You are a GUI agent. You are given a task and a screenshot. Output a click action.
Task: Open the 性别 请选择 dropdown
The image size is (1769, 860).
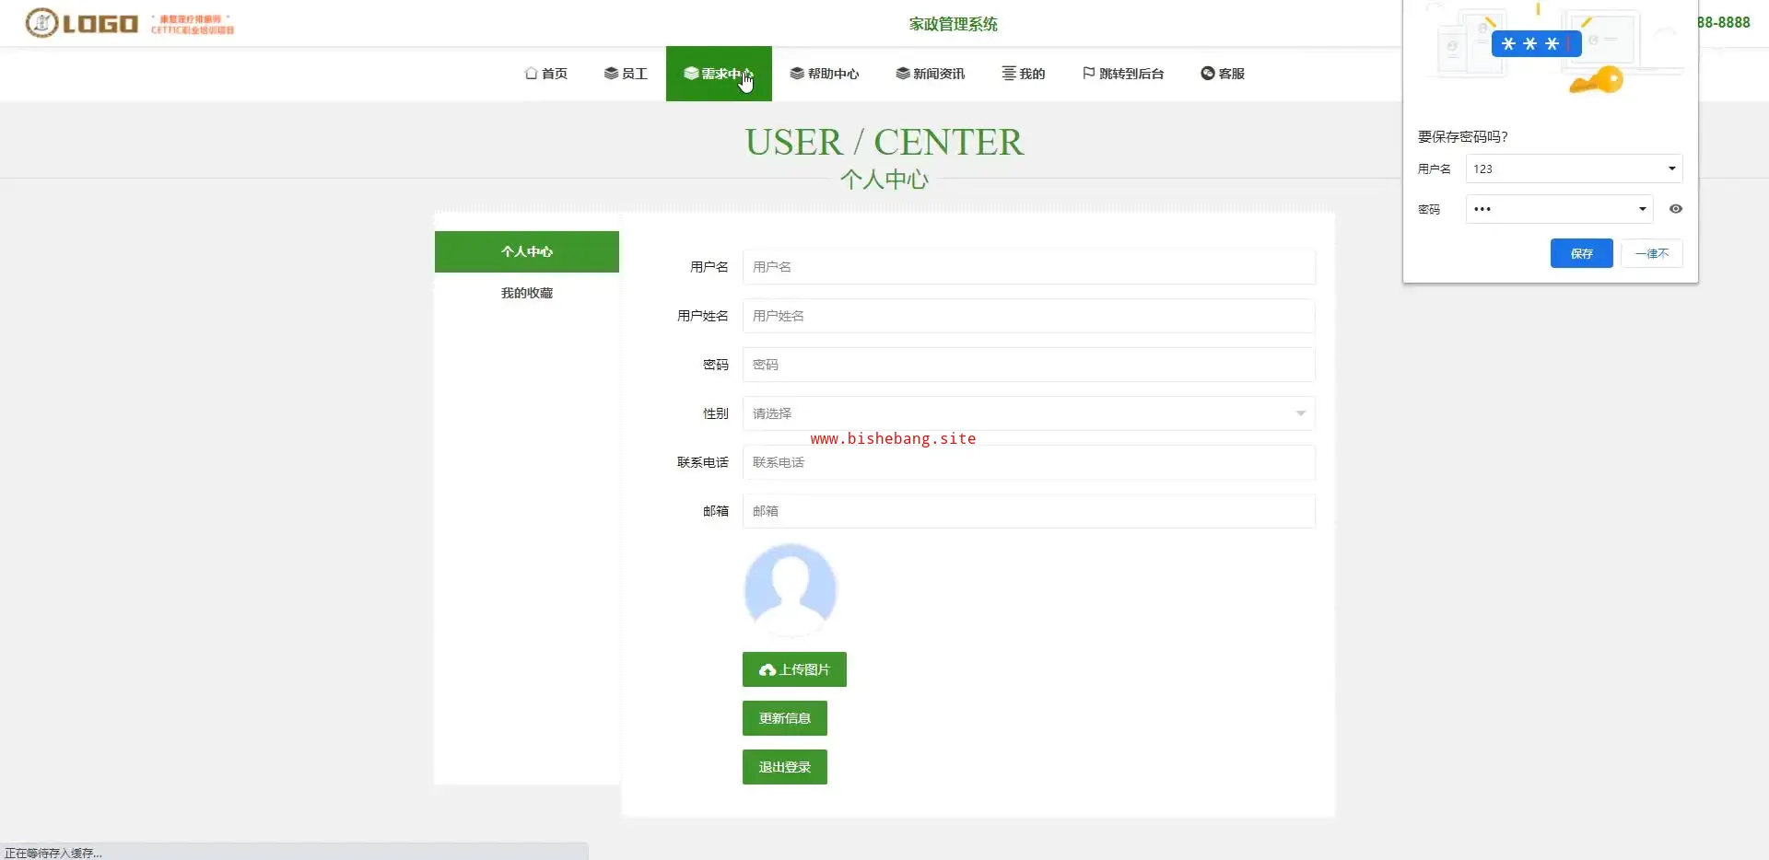[x=1028, y=413]
